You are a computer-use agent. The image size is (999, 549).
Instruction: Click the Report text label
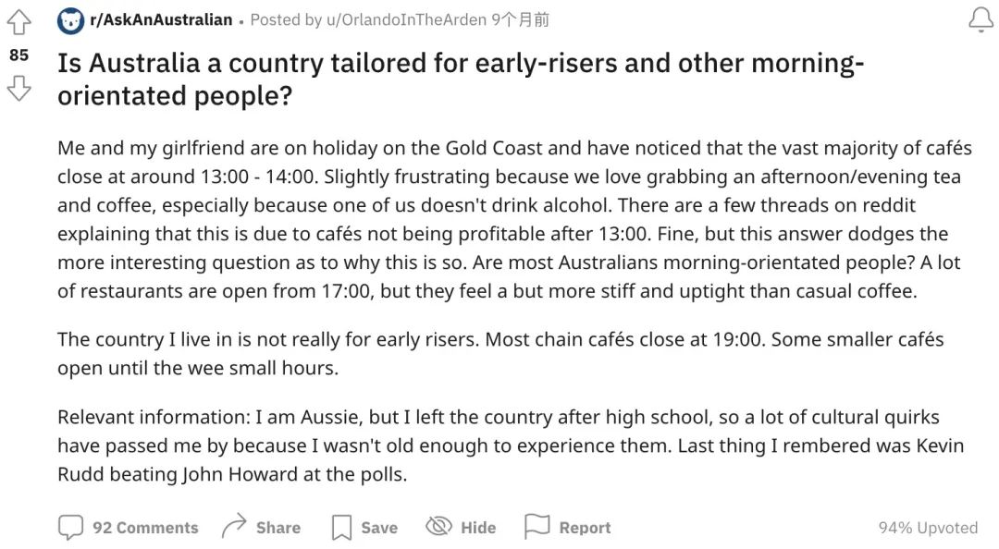[x=585, y=528]
